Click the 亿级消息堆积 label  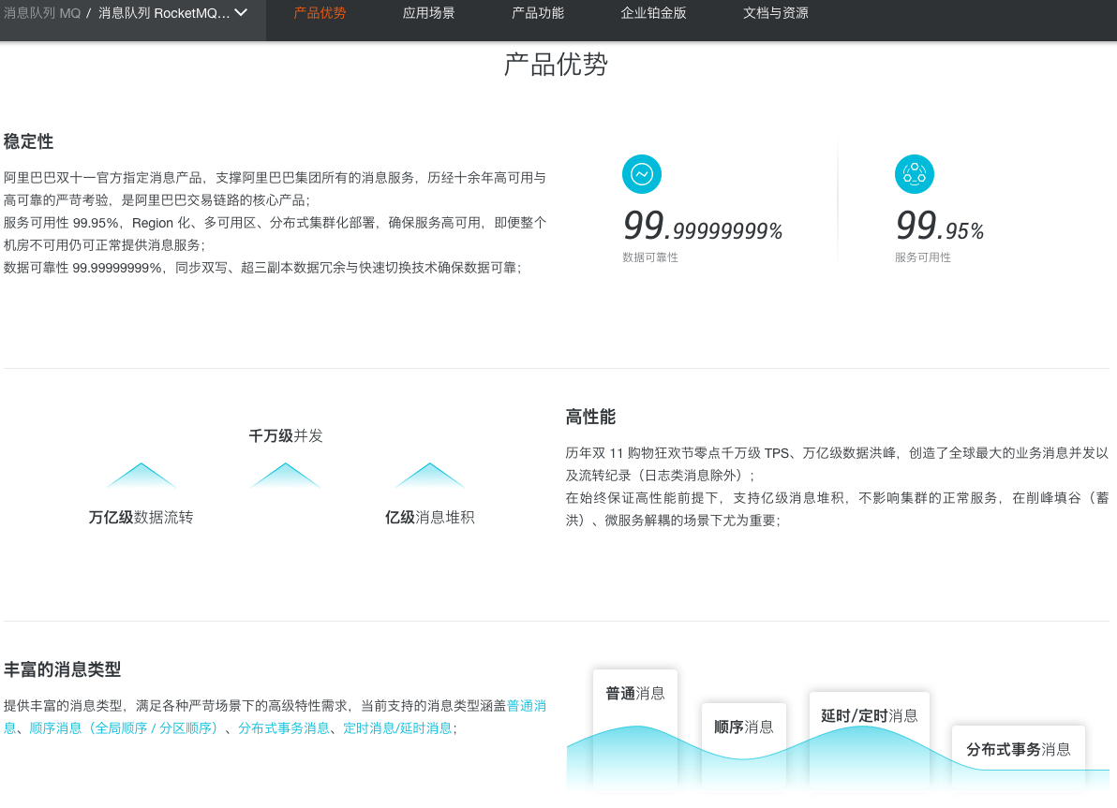pyautogui.click(x=429, y=517)
